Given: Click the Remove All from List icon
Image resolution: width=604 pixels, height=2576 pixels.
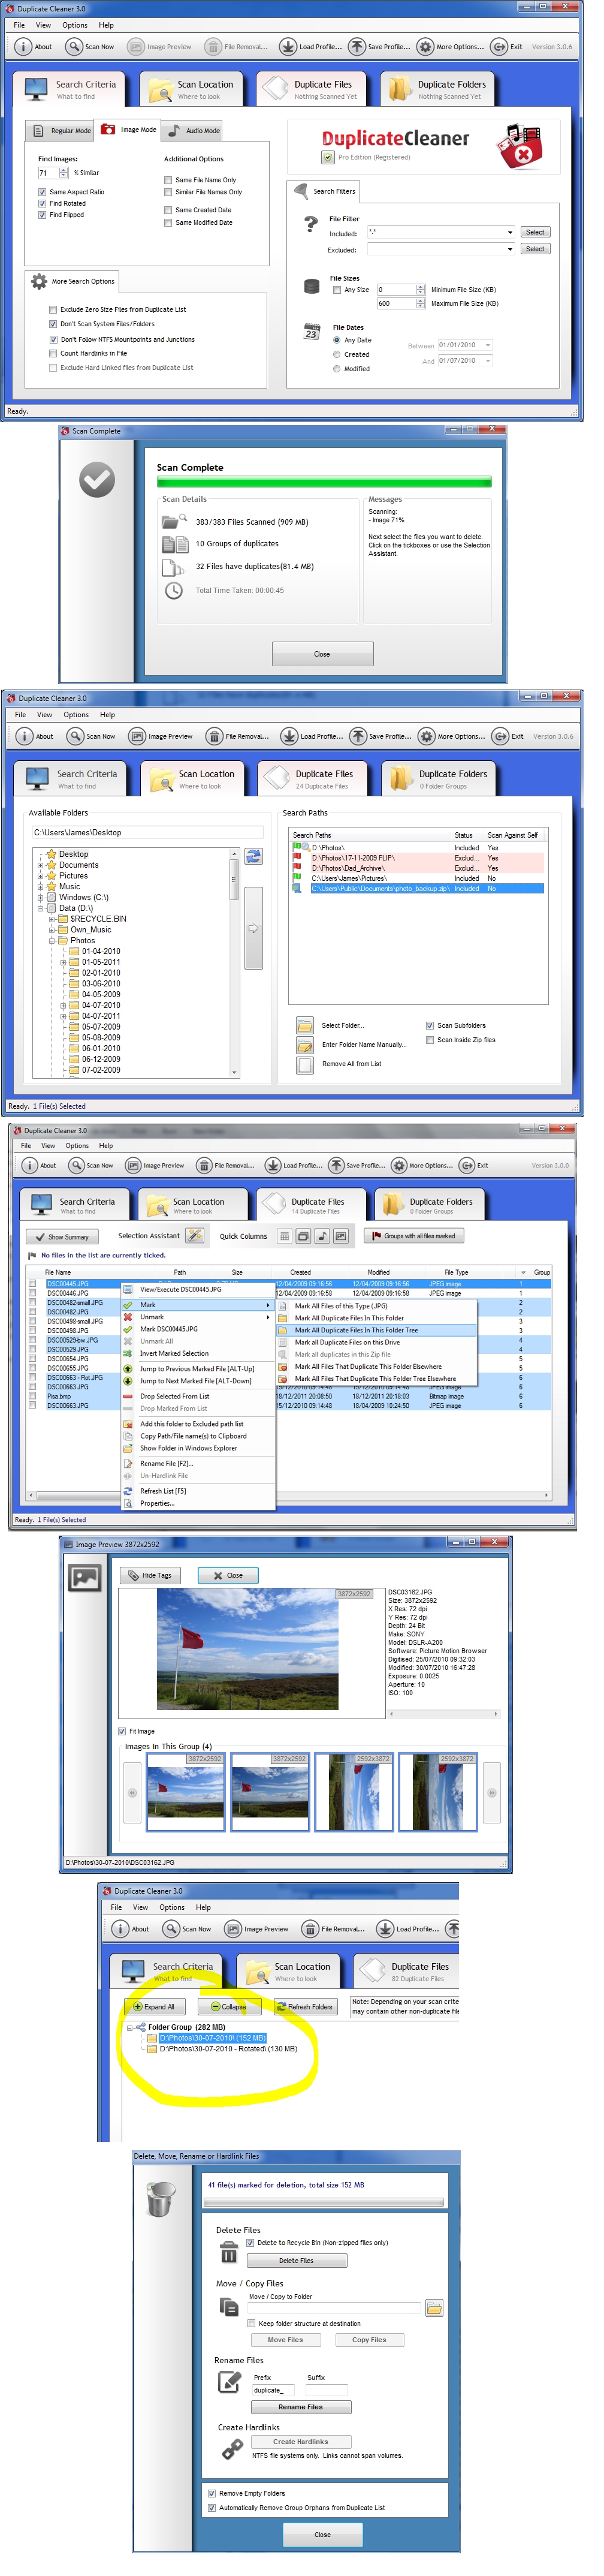Looking at the screenshot, I should click(x=305, y=1065).
